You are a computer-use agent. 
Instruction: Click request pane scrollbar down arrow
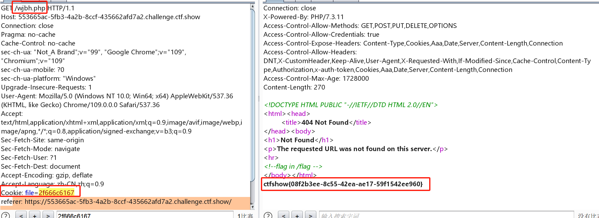tap(252, 207)
